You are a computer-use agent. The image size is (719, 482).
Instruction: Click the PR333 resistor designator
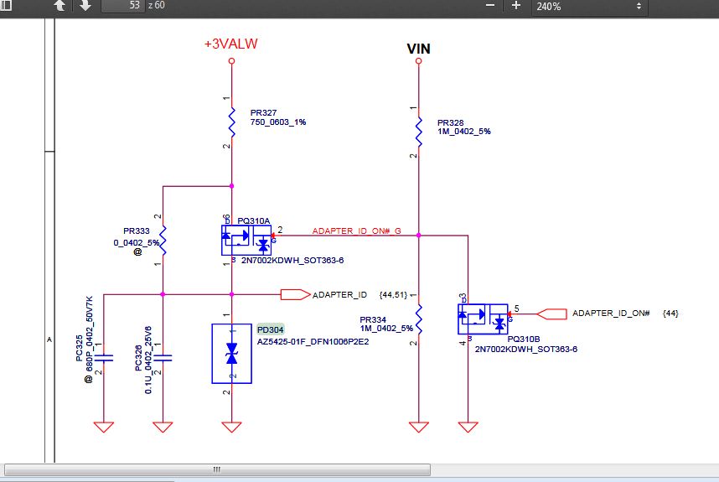pos(137,231)
